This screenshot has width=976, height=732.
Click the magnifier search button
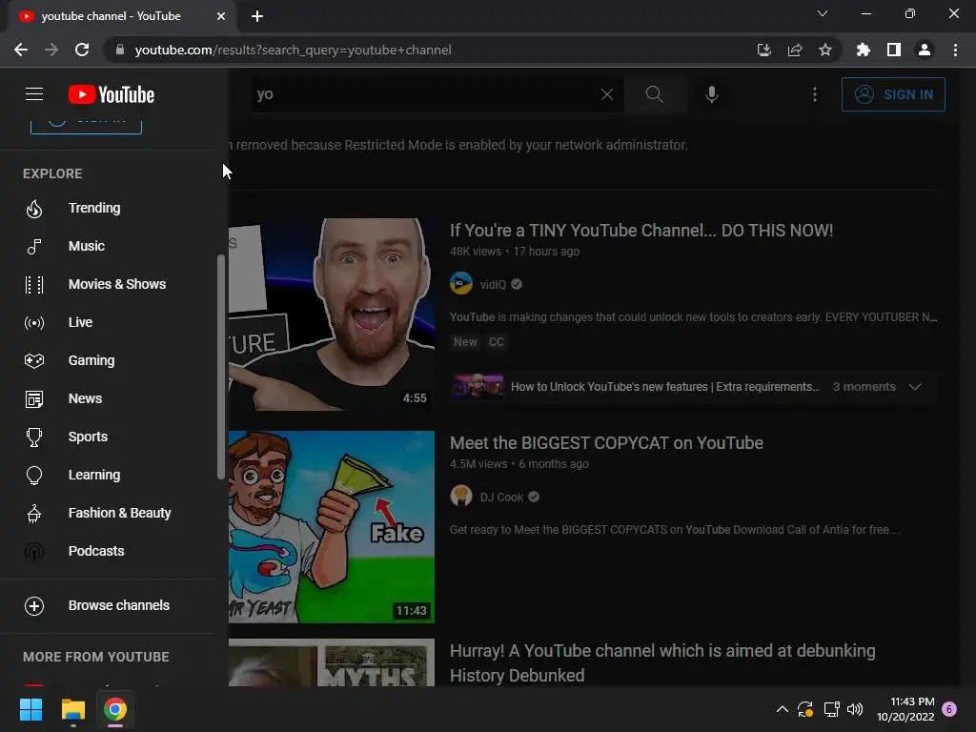pos(654,94)
